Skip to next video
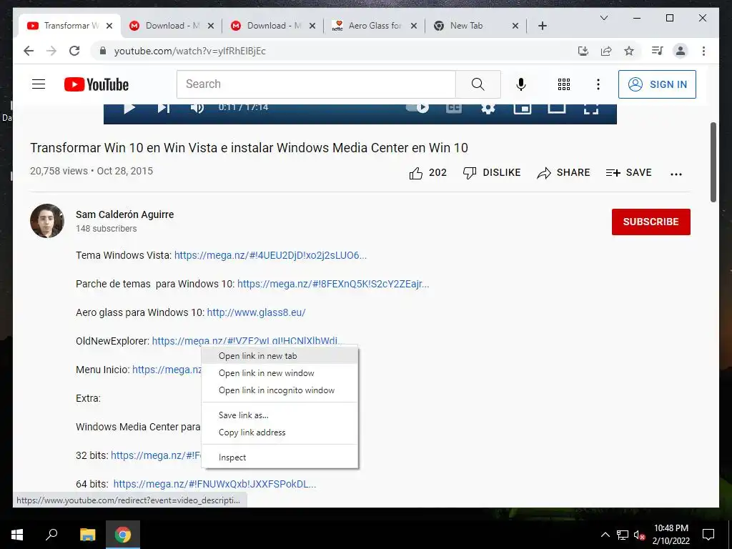This screenshot has height=549, width=732. coord(164,109)
